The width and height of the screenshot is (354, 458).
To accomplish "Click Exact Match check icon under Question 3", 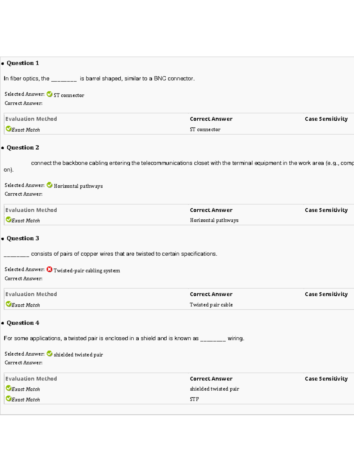I will (9, 304).
